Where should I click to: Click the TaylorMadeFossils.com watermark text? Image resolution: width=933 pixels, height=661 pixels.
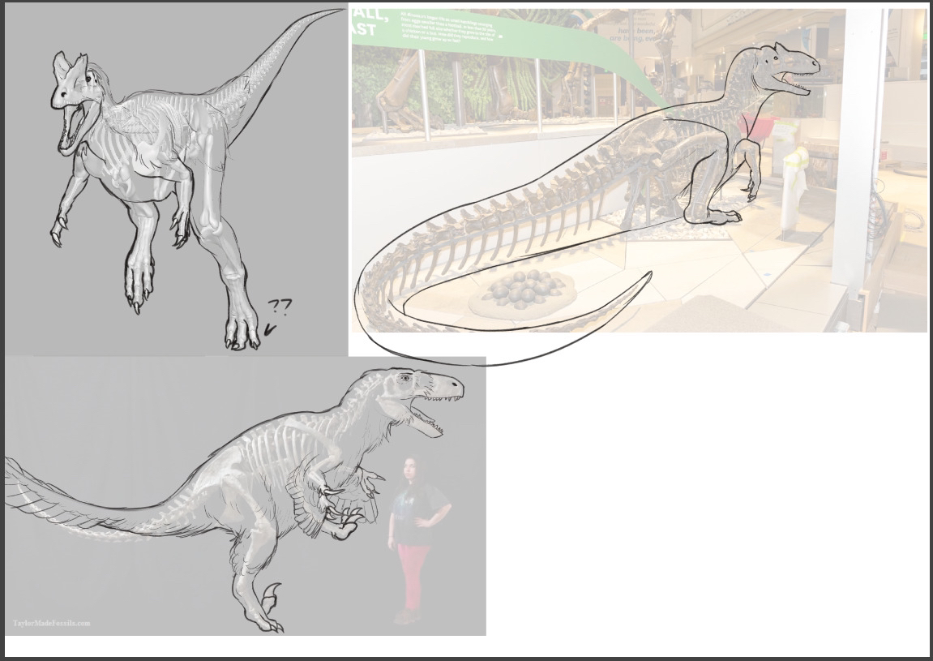click(51, 623)
